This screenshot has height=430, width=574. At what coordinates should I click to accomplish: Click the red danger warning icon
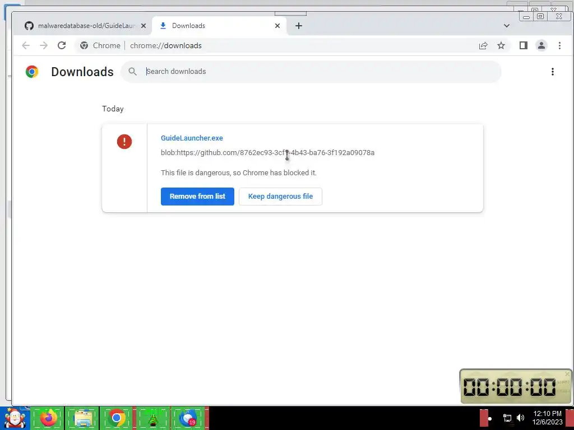(x=124, y=142)
